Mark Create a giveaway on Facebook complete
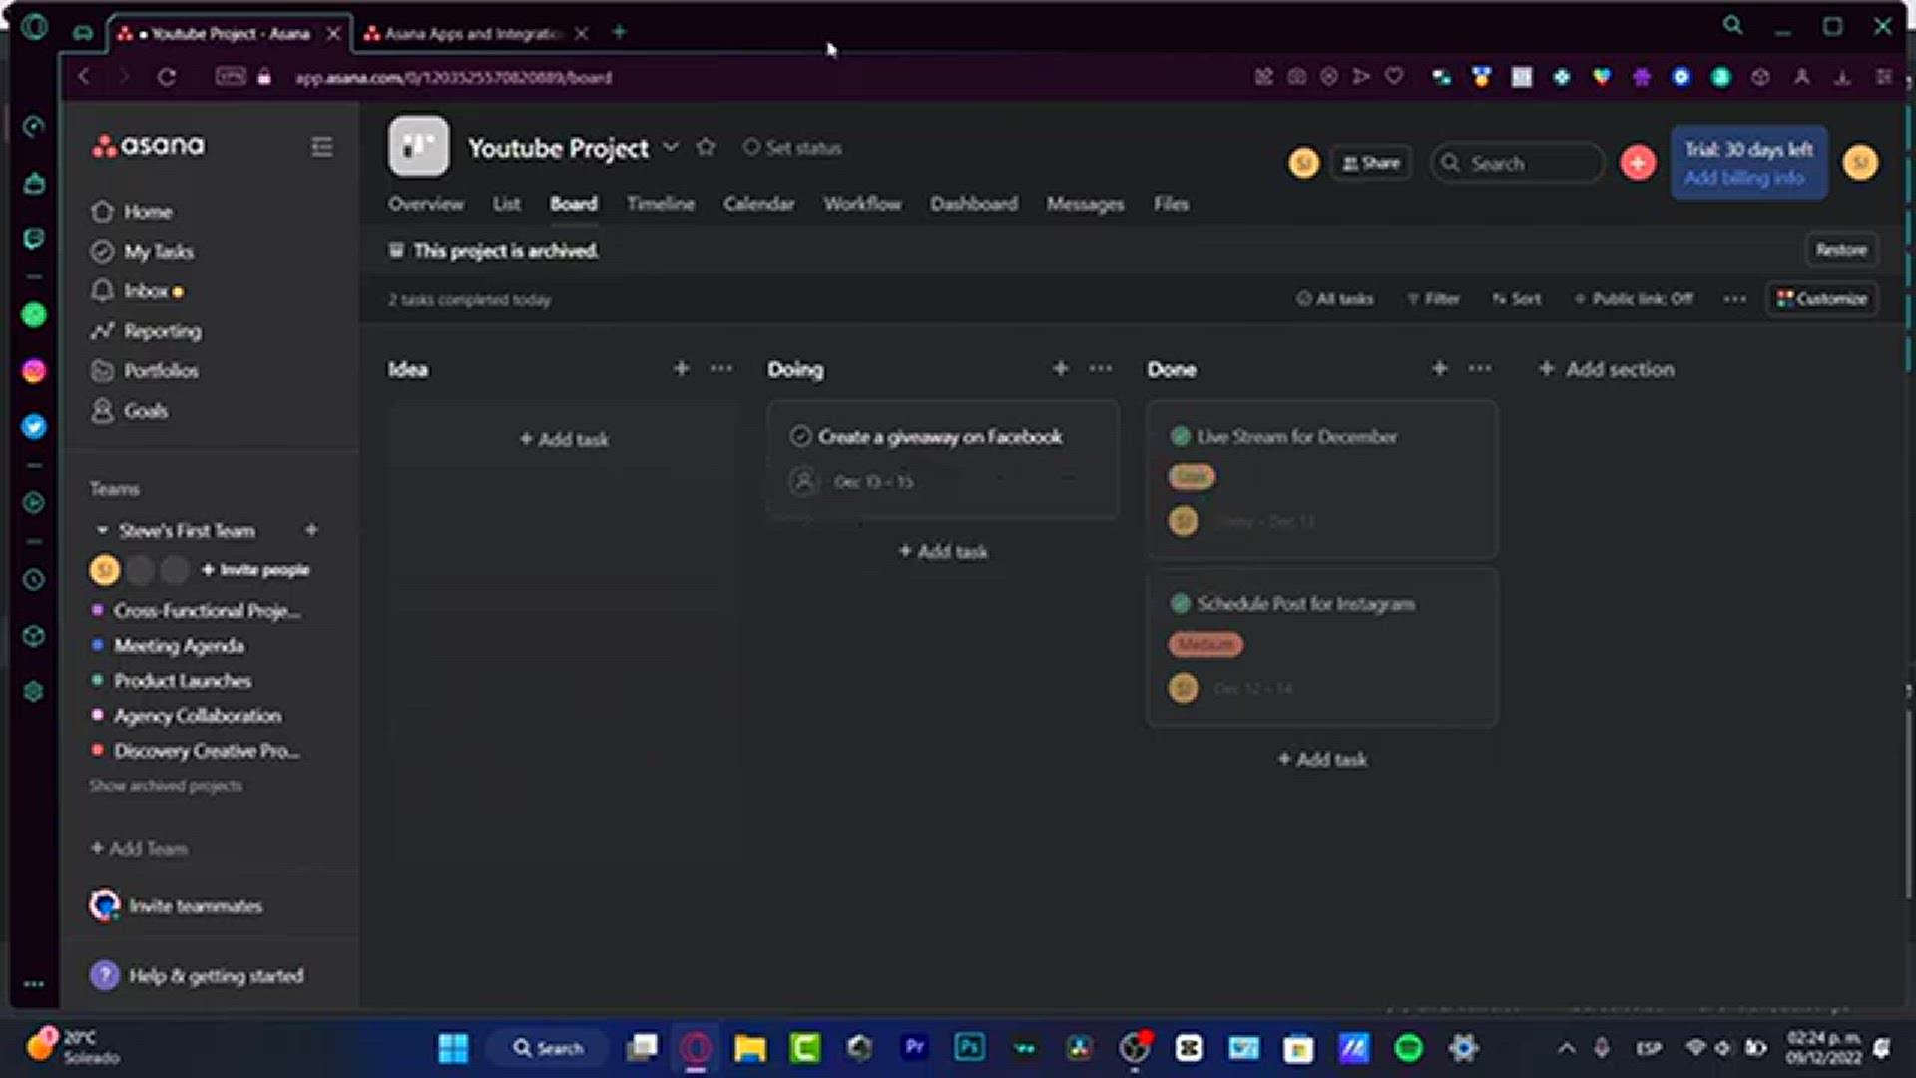 (800, 437)
